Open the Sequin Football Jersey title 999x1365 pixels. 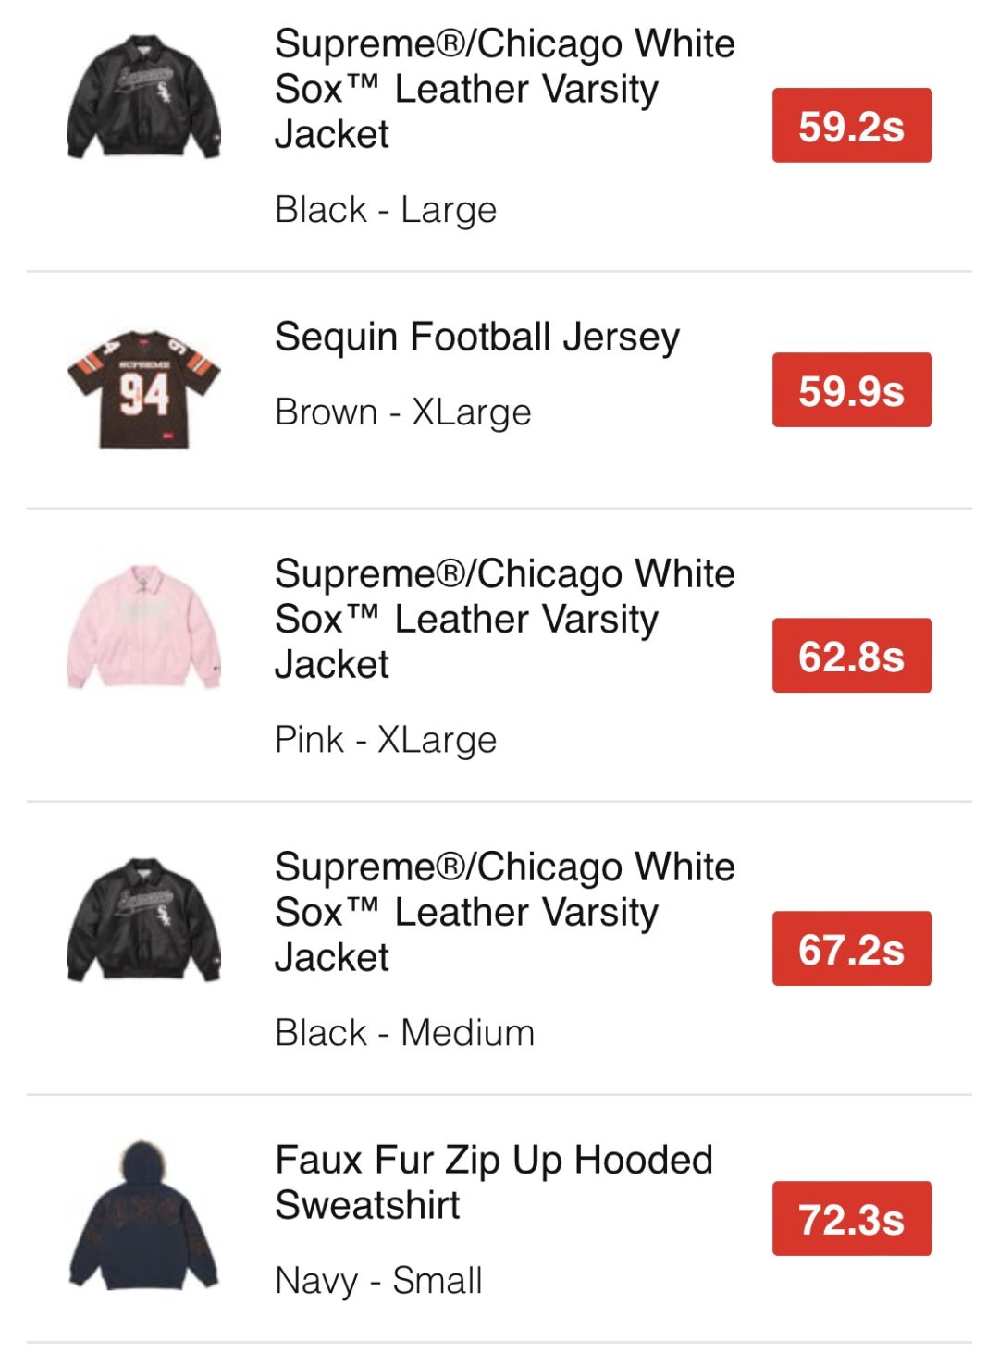[476, 337]
